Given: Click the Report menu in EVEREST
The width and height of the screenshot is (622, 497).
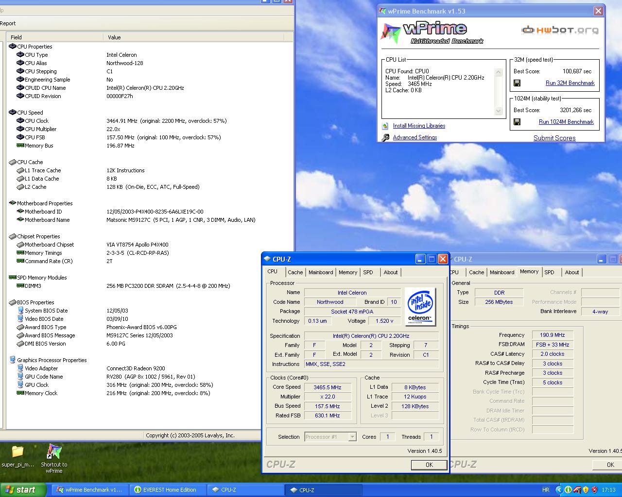Looking at the screenshot, I should click(x=8, y=23).
